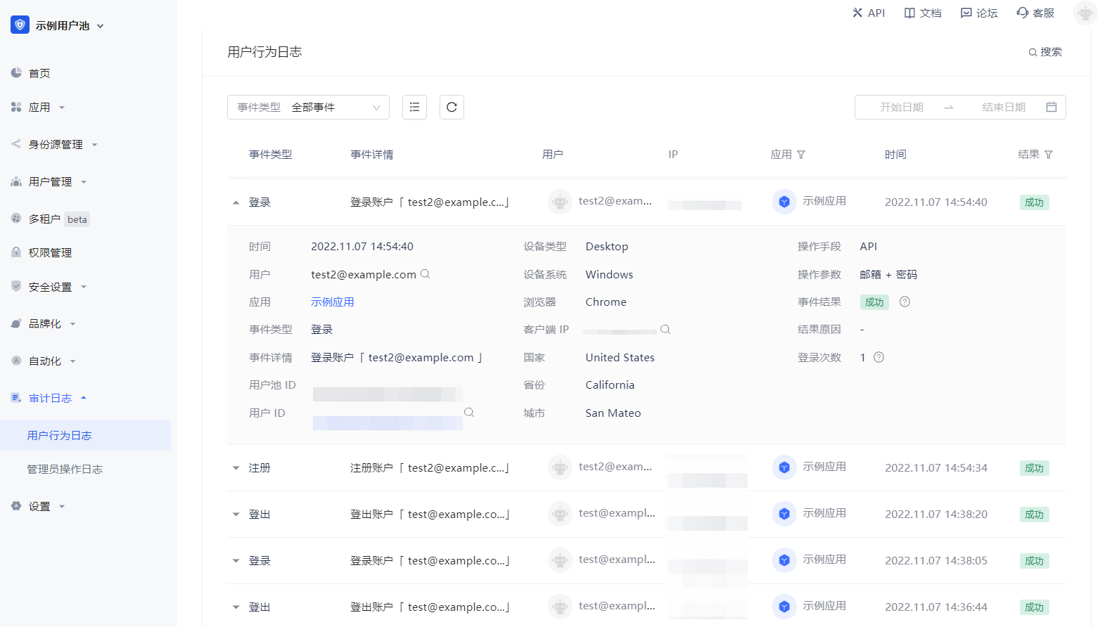The image size is (1100, 627).
Task: Click help icon next to 登录次数
Action: pyautogui.click(x=879, y=357)
